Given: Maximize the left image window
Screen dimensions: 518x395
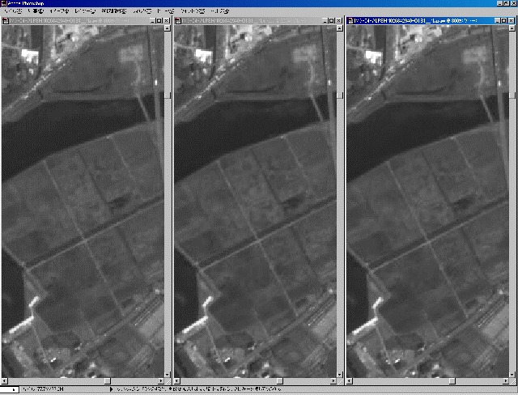Looking at the screenshot, I should click(x=159, y=21).
